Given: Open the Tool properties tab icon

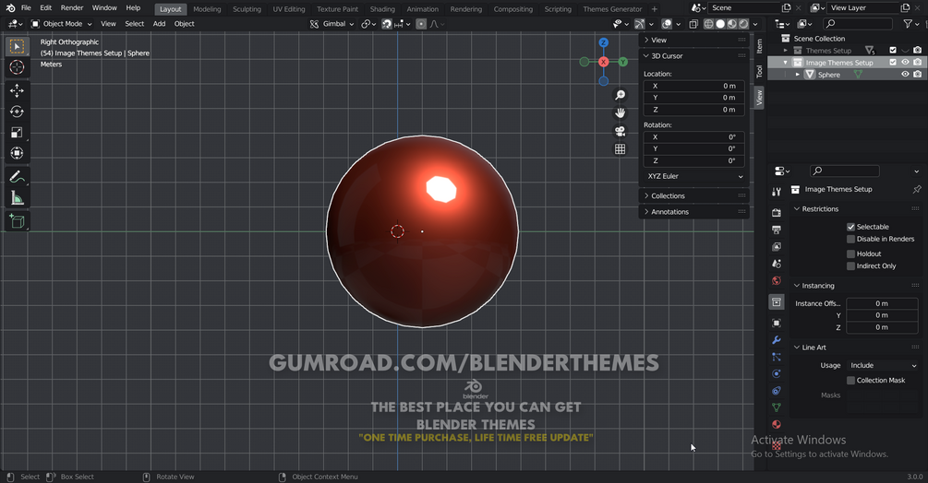Looking at the screenshot, I should pos(777,192).
